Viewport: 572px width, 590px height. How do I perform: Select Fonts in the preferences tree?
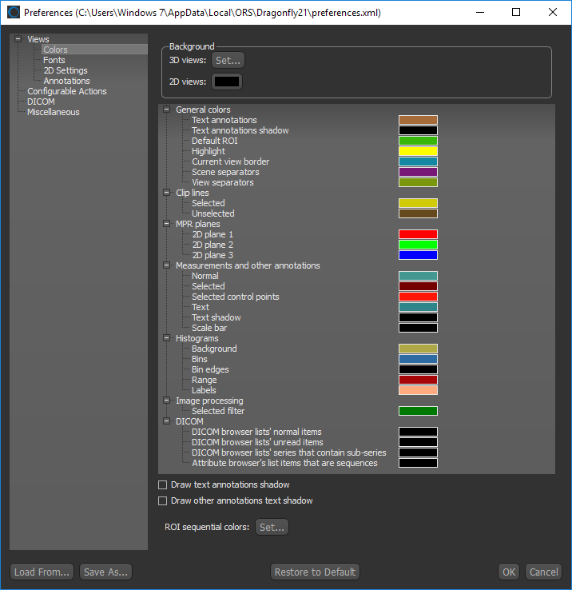(54, 60)
